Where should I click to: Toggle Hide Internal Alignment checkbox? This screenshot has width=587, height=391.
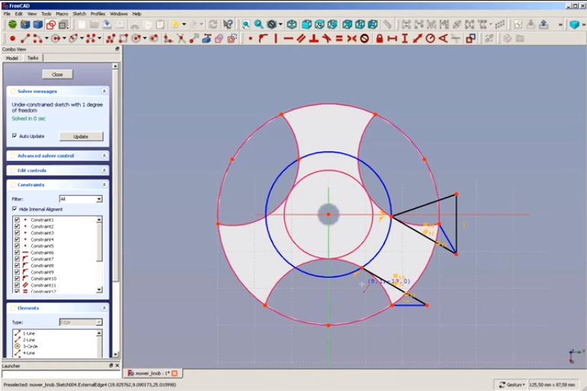pyautogui.click(x=14, y=209)
